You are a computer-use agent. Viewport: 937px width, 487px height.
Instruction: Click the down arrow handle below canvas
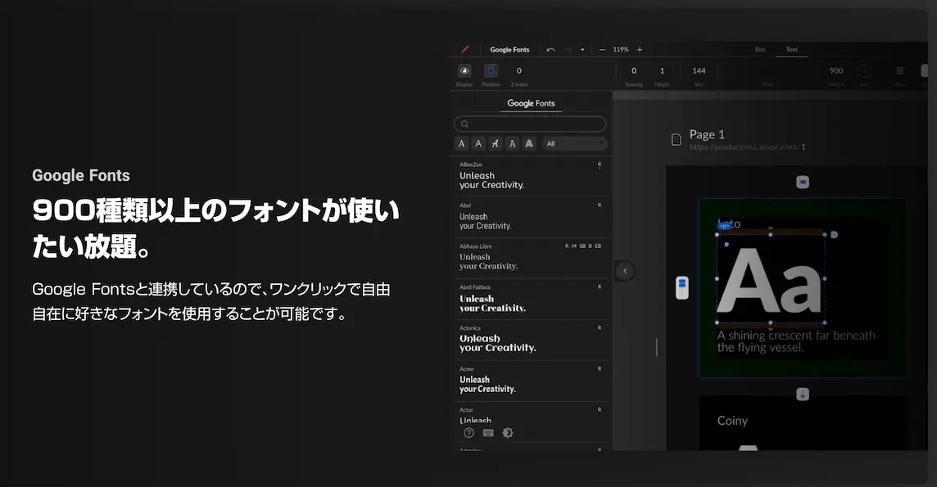[x=803, y=394]
